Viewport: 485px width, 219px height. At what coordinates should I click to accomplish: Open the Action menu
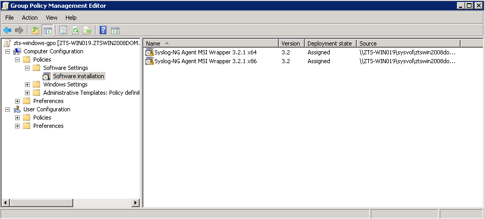click(x=30, y=18)
